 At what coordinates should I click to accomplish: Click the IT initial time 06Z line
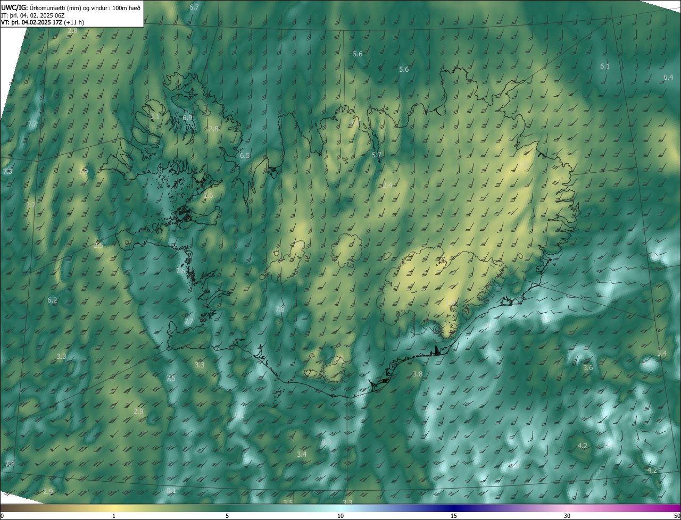coord(32,15)
